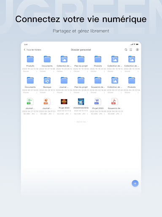The image size is (162, 217).
Task: Switch to list view layout icon
Action: (131, 50)
